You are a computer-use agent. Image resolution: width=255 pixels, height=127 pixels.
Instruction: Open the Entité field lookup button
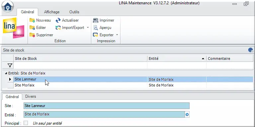tap(187, 115)
